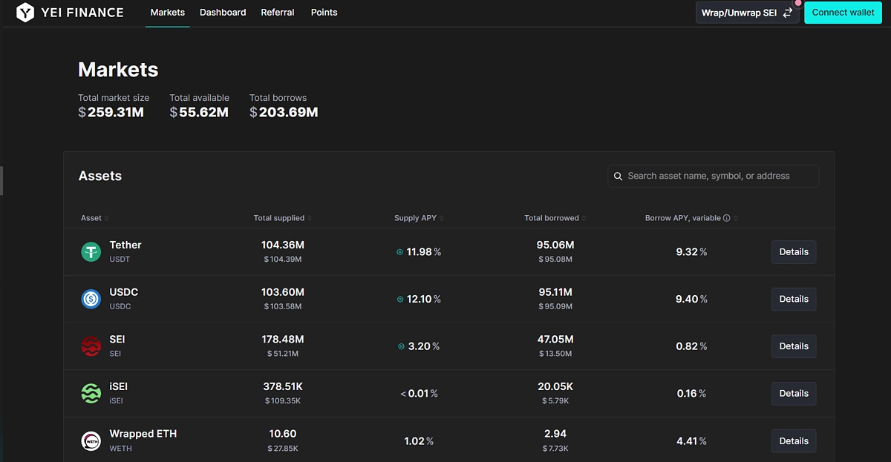Open the Points tab
This screenshot has width=891, height=462.
[x=324, y=13]
